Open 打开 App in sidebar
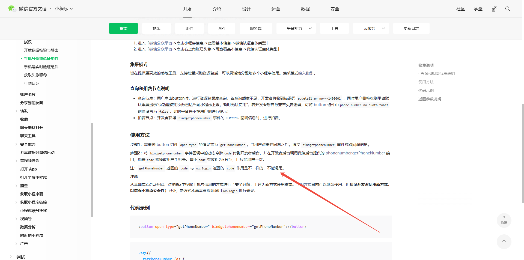This screenshot has height=260, width=524. [x=28, y=169]
